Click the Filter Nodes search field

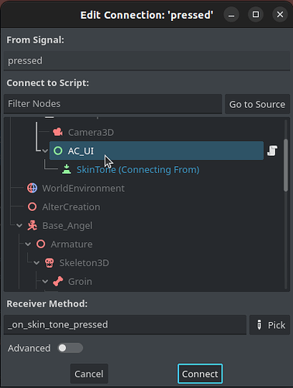point(113,104)
